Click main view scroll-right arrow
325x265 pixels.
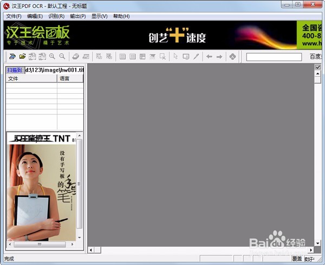[311, 250]
